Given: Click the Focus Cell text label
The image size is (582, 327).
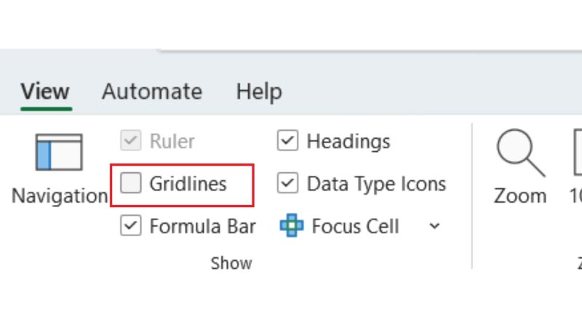Looking at the screenshot, I should coord(355,226).
